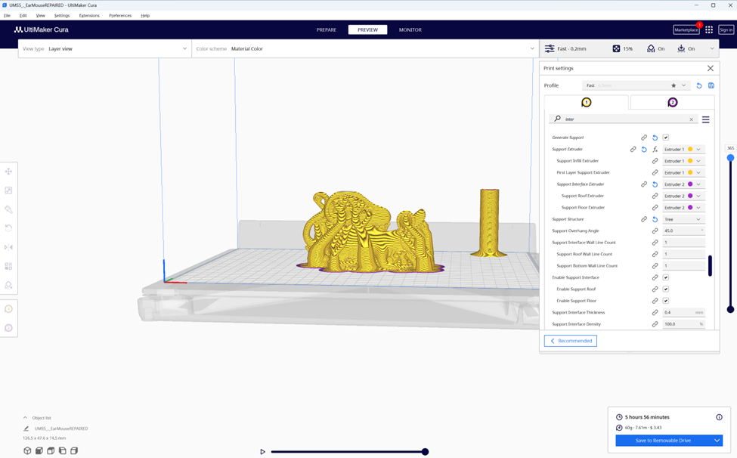Select the Scale tool in left toolbar

[x=9, y=190]
